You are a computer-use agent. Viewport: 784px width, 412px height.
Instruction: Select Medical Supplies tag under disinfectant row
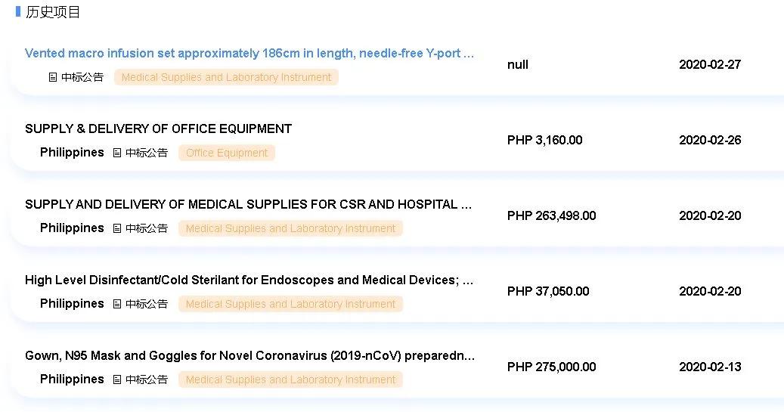pyautogui.click(x=290, y=304)
